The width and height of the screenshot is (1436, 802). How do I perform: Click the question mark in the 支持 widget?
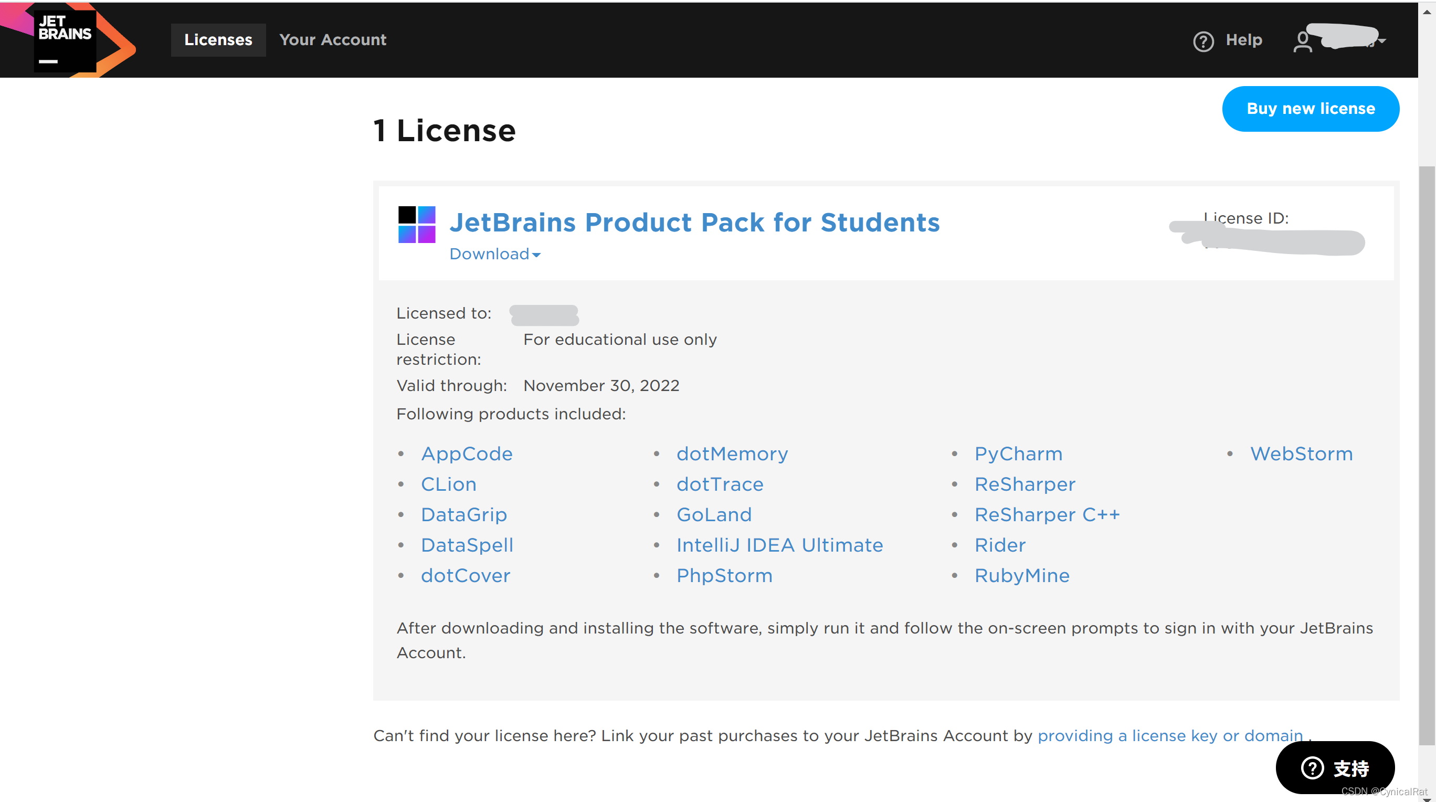(x=1312, y=767)
